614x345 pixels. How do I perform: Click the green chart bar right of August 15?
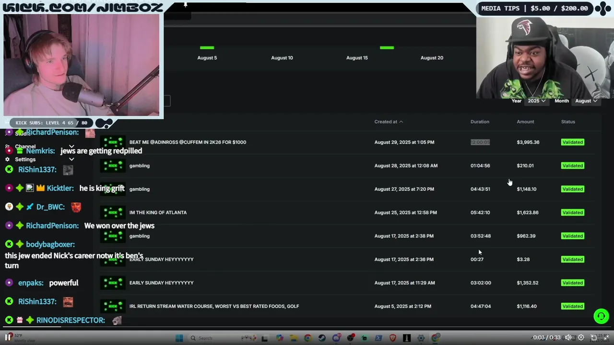pyautogui.click(x=387, y=47)
